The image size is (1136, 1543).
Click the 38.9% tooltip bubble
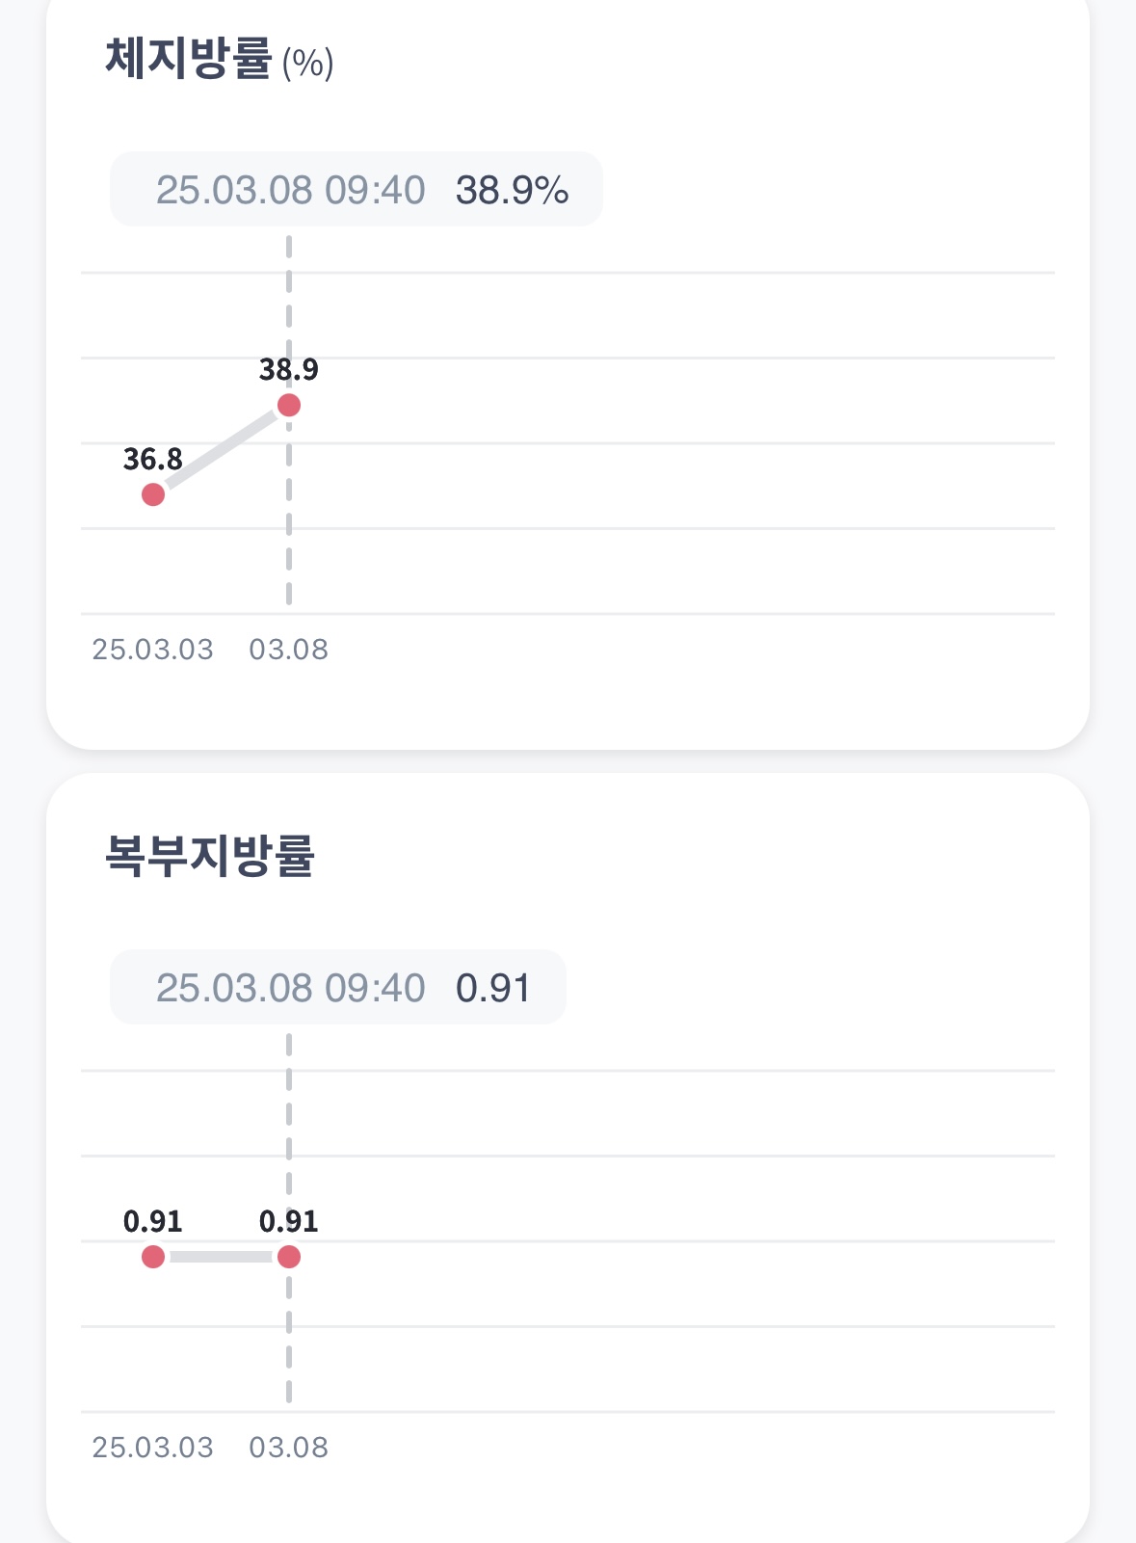[356, 190]
